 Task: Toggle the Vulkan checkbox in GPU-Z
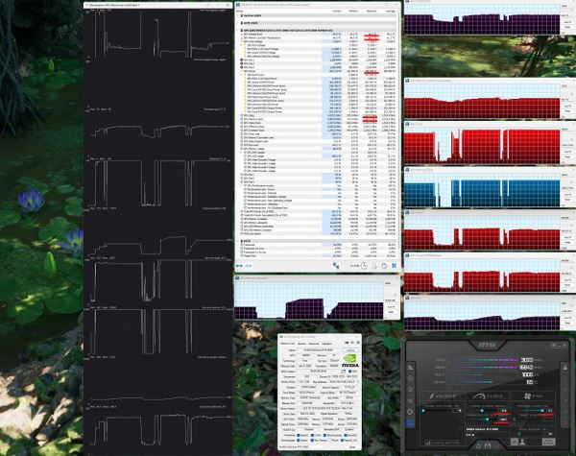299,441
